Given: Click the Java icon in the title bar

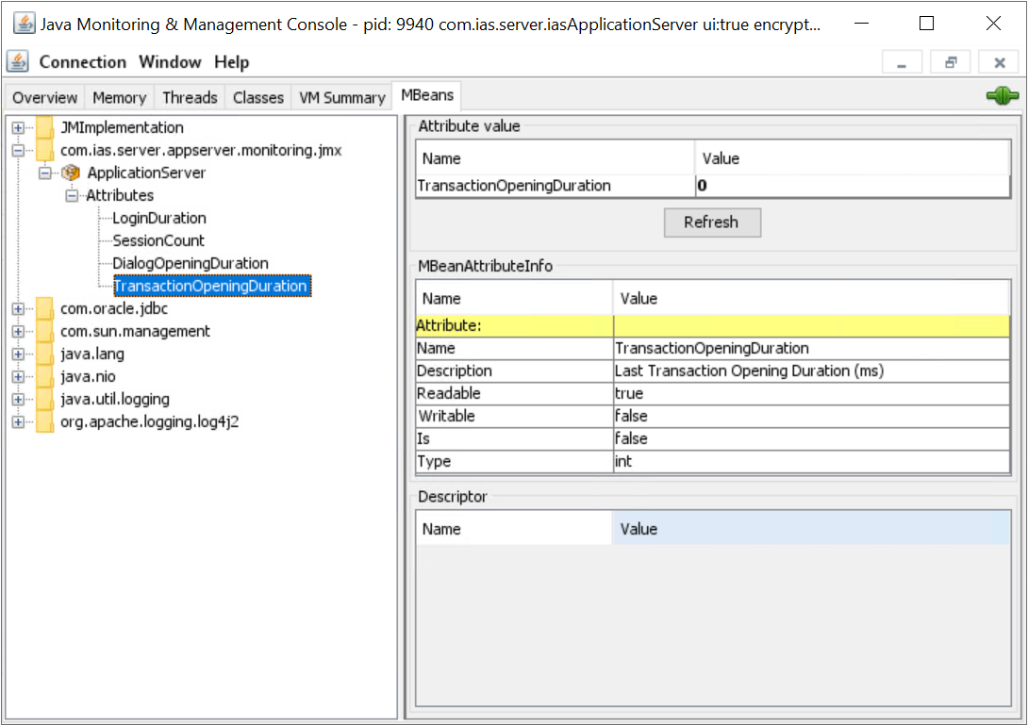Looking at the screenshot, I should coord(25,24).
